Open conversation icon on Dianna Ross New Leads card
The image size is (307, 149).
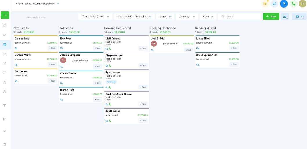(x=16, y=48)
